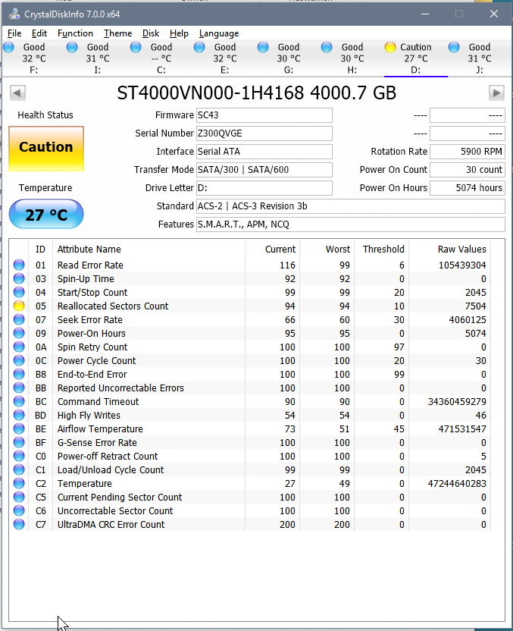Click the Features field
Screen dimensions: 513x631
point(351,224)
